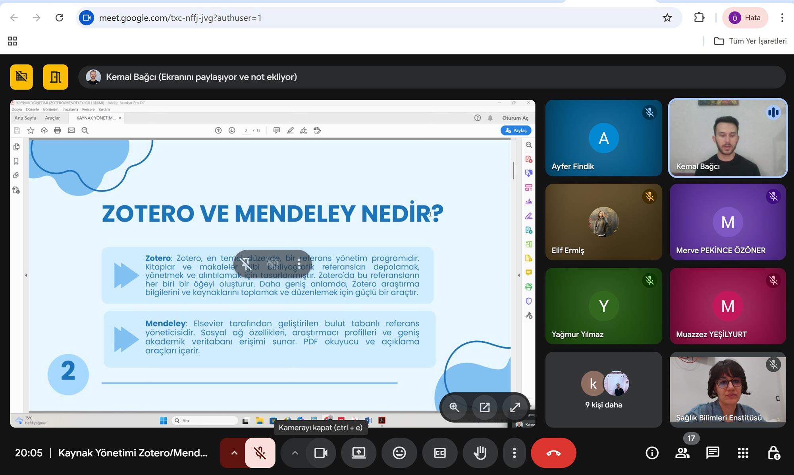The height and width of the screenshot is (475, 794).
Task: Open the Dosya menu in Acrobat
Action: tap(17, 109)
